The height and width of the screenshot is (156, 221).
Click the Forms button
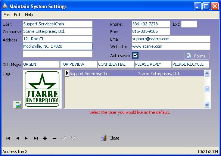197,56
